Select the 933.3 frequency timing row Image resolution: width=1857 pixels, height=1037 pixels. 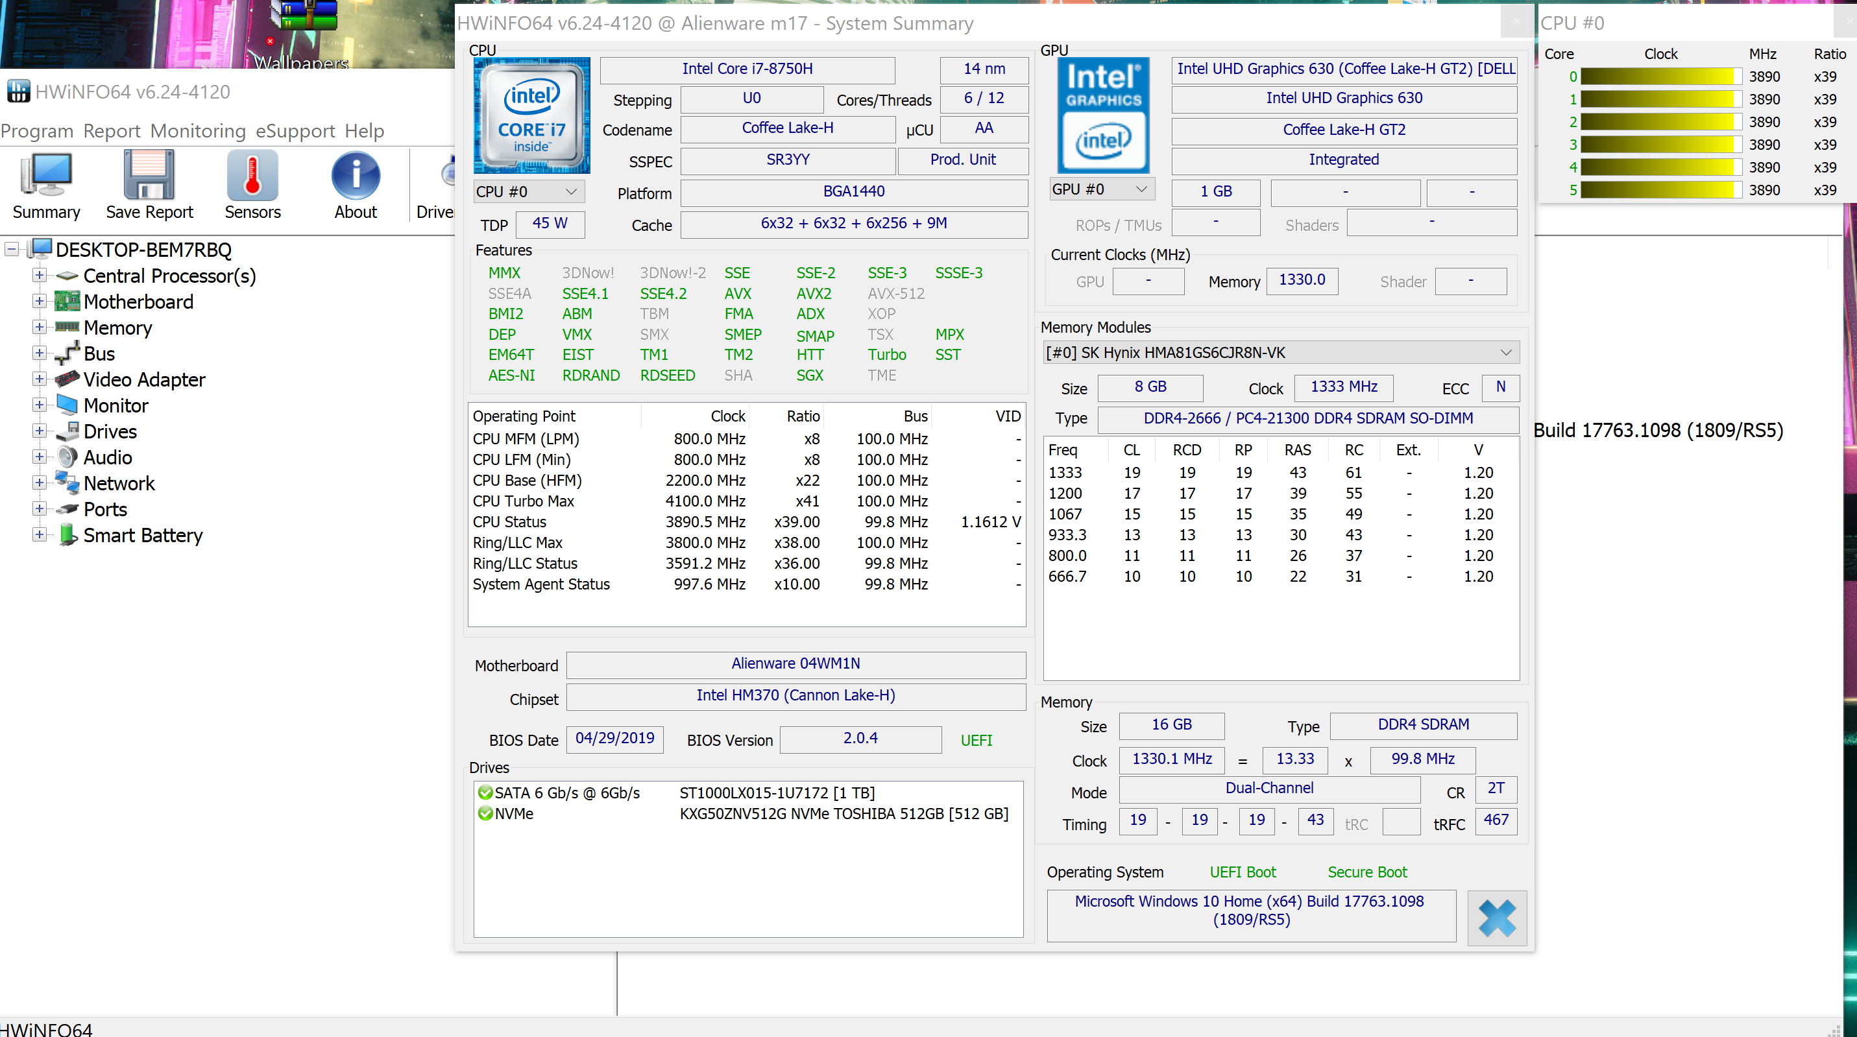click(x=1281, y=536)
